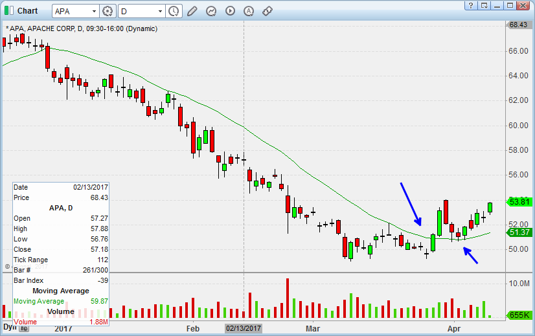
Task: Select the pencil drawing tool
Action: point(192,11)
